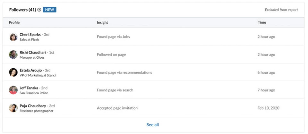Click the Jeff Tanaka name link
The width and height of the screenshot is (308, 134).
click(29, 88)
